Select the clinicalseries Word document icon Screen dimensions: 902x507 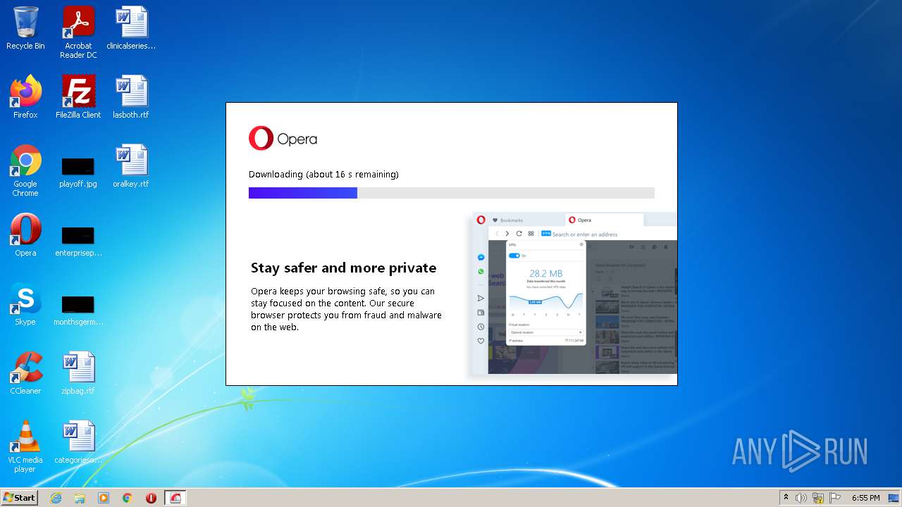coord(131,28)
